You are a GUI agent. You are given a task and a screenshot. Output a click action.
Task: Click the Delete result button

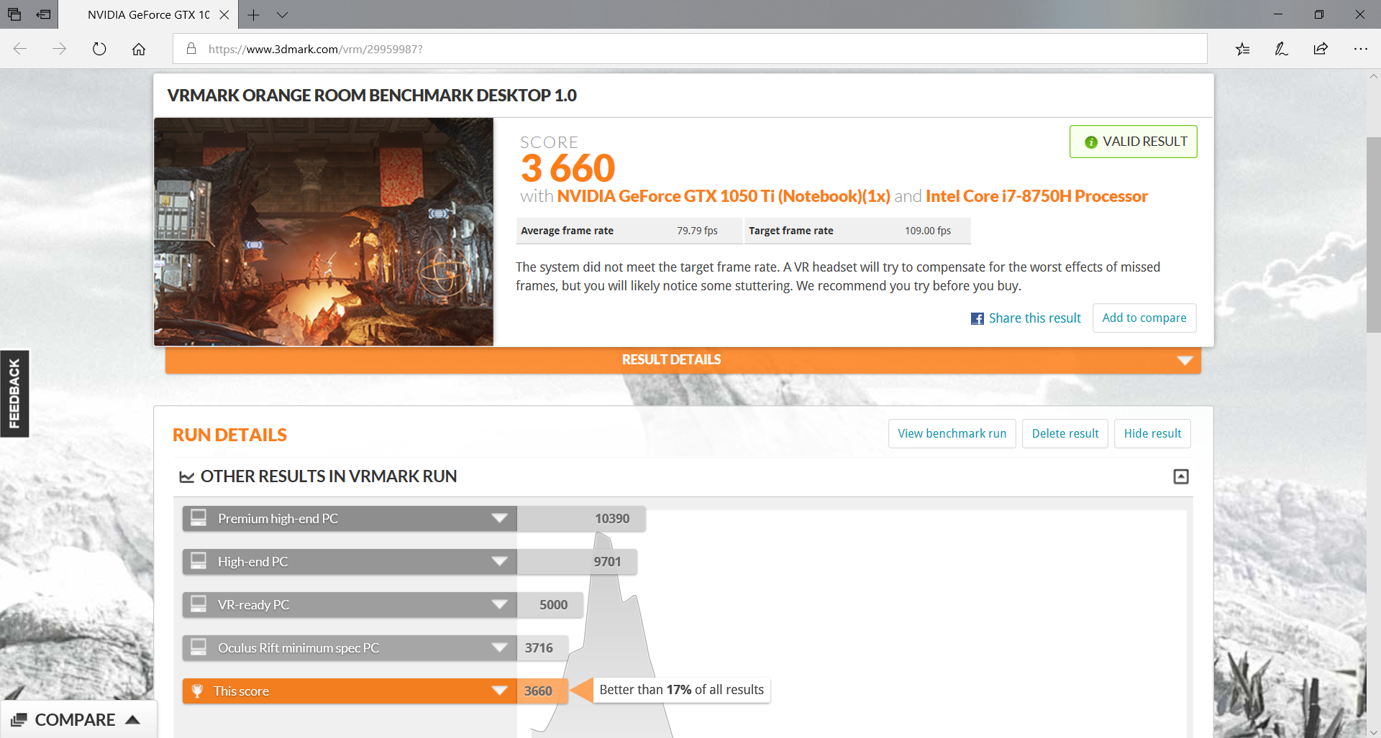click(1065, 433)
